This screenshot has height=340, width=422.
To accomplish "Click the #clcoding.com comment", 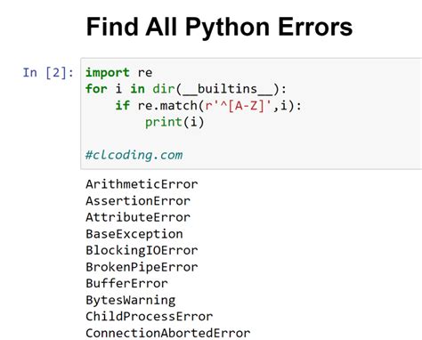I will coord(134,155).
